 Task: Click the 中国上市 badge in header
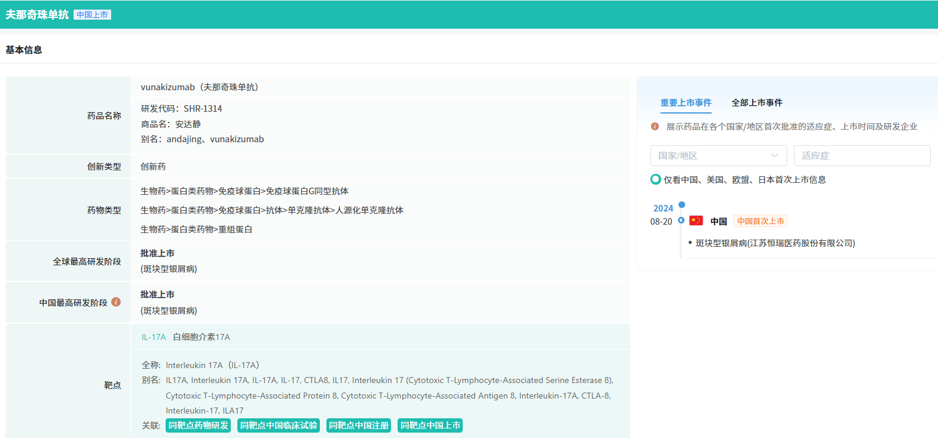(92, 15)
